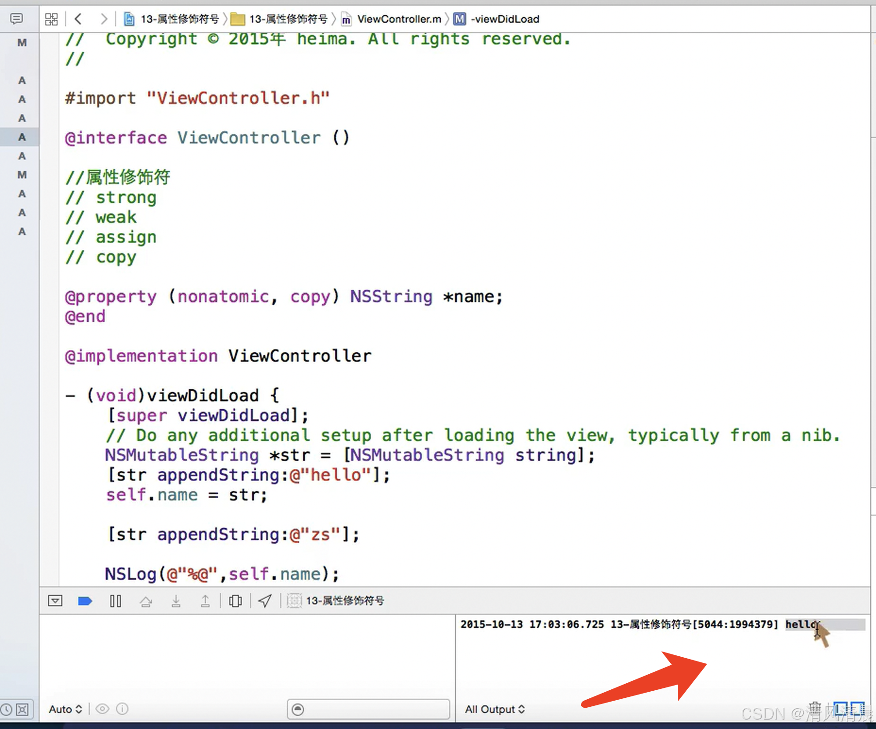Hide the debug area toggle
Viewport: 876px width, 729px height.
(55, 601)
